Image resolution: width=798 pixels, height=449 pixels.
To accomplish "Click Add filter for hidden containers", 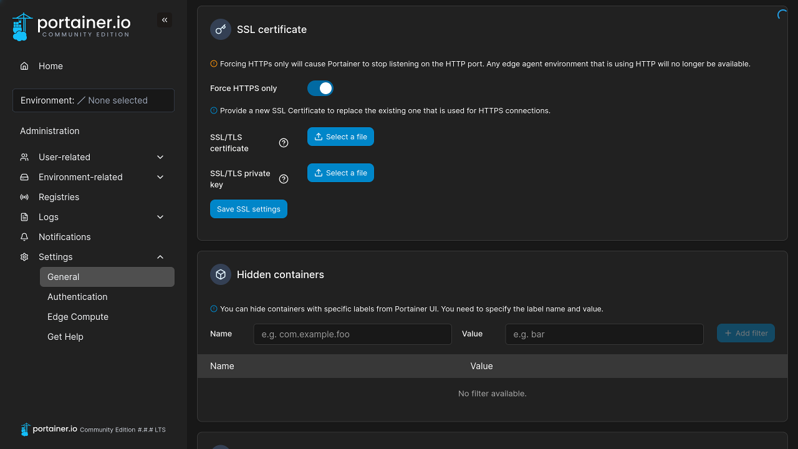I will (746, 333).
